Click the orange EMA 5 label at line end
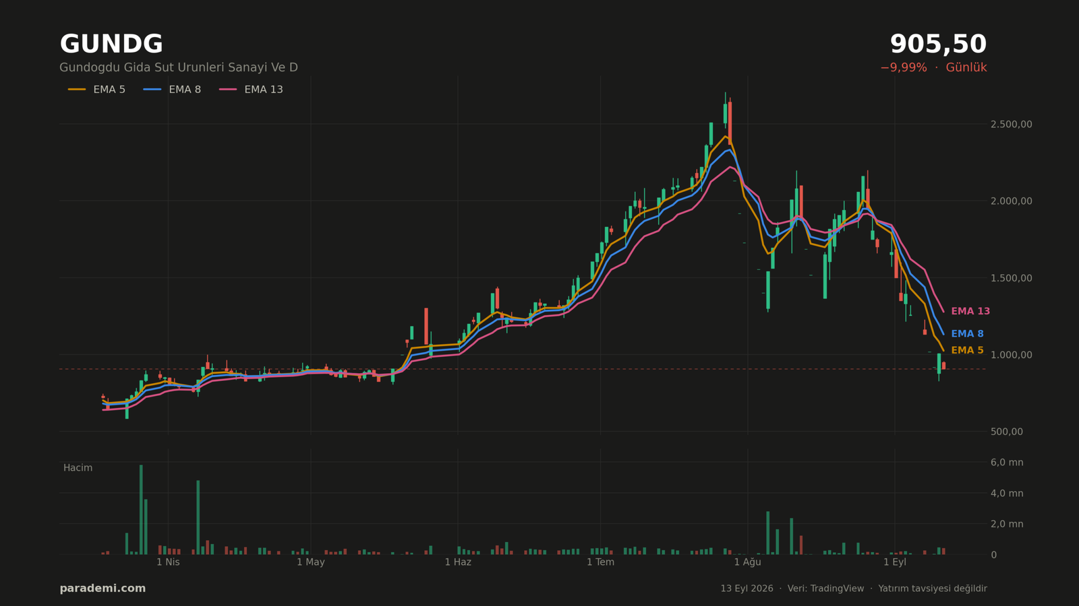The image size is (1079, 606). click(967, 350)
